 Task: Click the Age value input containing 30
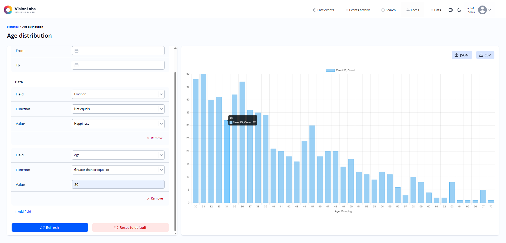point(118,184)
